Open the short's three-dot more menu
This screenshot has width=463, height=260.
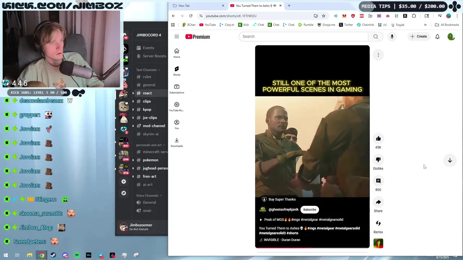coord(378,55)
